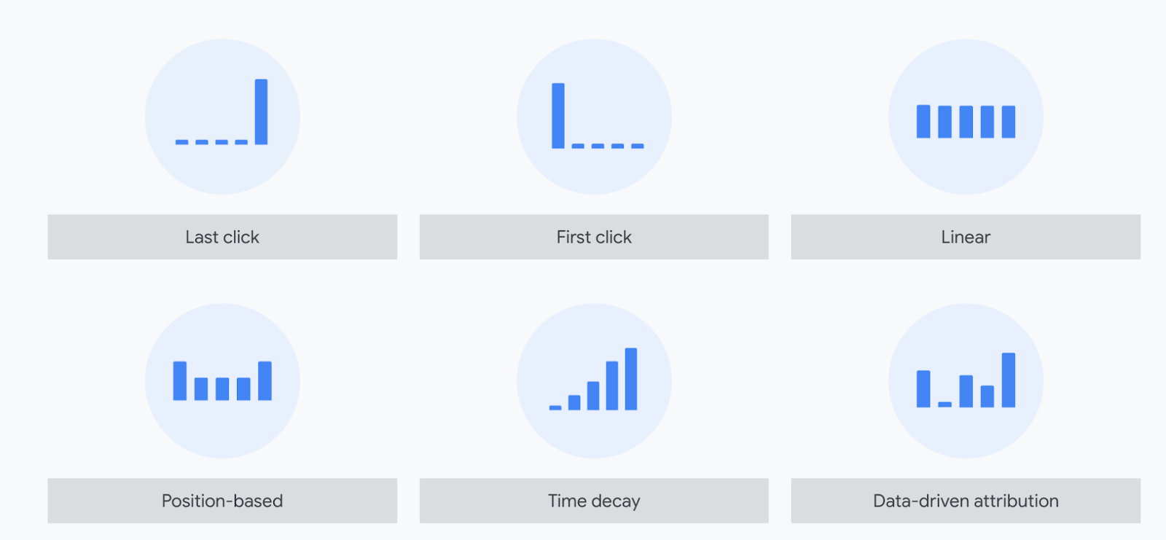Click the tallest bar in Time decay chart
Viewport: 1166px width, 540px height.
[x=631, y=379]
